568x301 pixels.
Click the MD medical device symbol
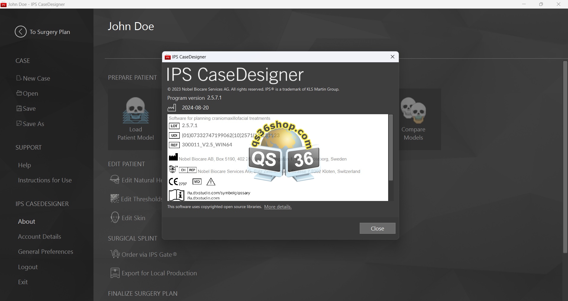pyautogui.click(x=197, y=181)
